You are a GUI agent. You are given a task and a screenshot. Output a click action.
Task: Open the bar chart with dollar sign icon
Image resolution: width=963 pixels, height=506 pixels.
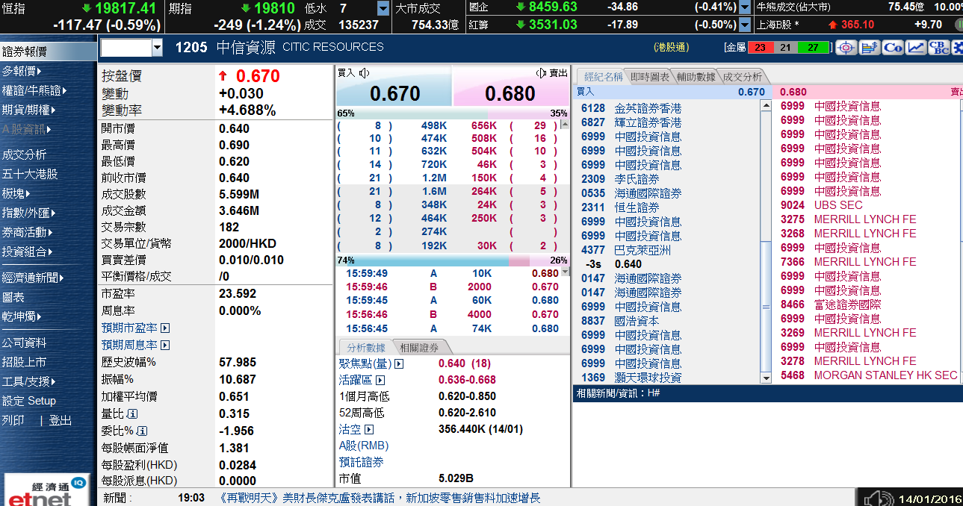[869, 48]
